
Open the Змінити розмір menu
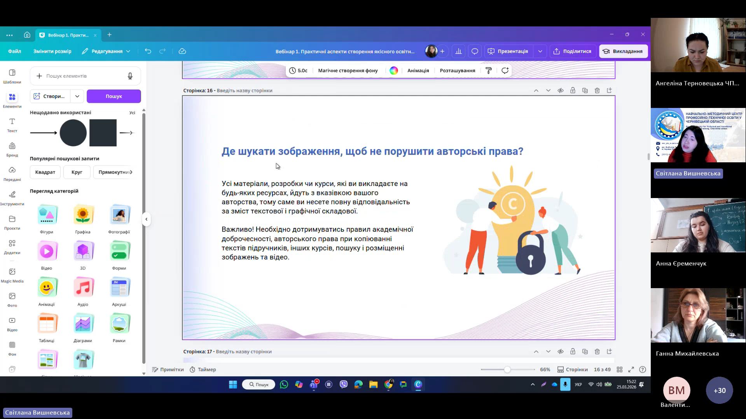click(52, 51)
